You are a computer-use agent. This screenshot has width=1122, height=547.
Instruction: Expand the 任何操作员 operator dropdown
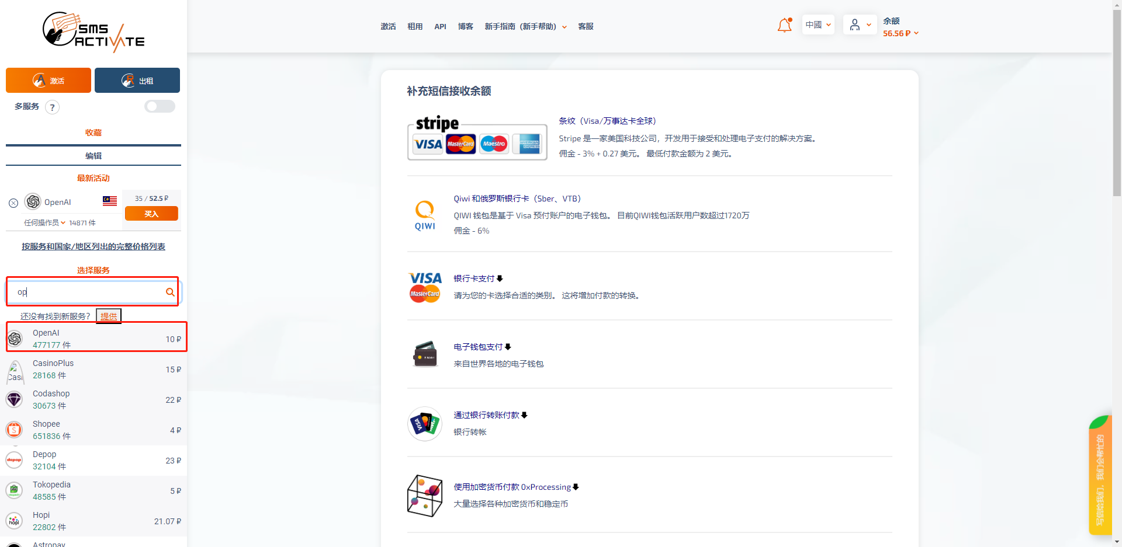(x=44, y=223)
